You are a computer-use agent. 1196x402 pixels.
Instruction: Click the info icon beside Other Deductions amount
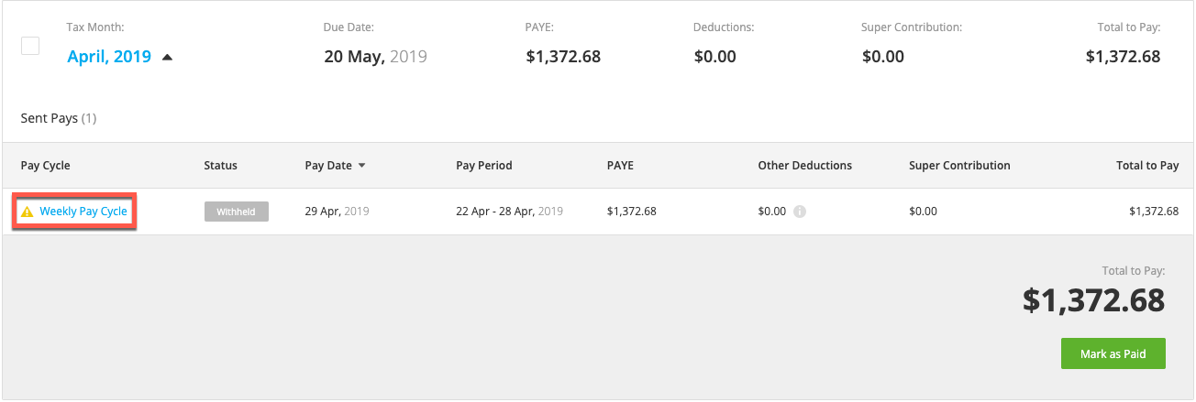[800, 212]
